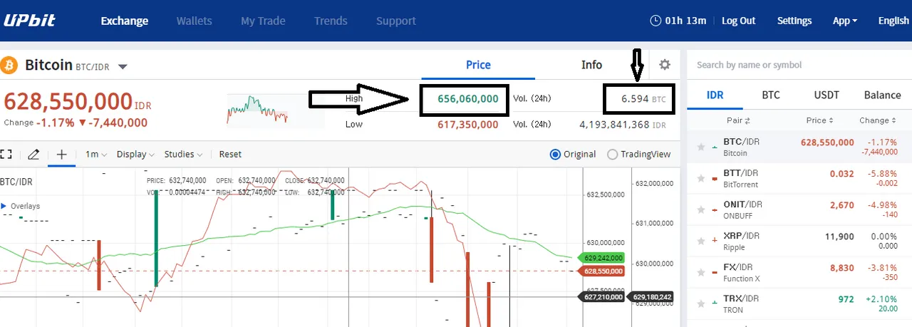Open the XRP/IDR Ripple row
The width and height of the screenshot is (912, 327).
[799, 242]
